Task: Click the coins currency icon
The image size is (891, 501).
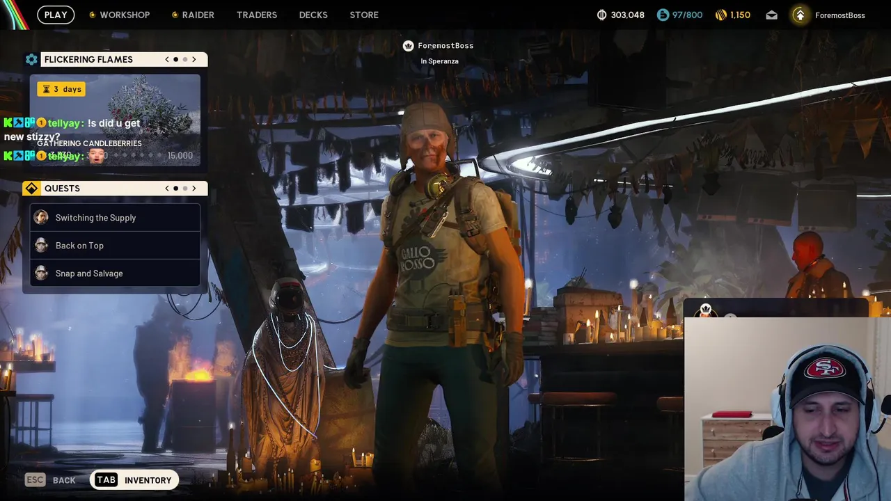Action: coord(602,15)
